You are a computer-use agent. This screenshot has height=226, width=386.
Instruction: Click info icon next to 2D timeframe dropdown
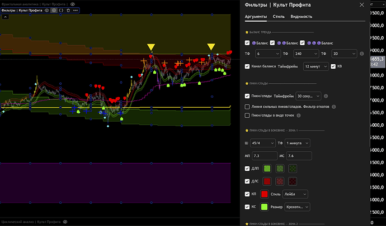coord(362,54)
